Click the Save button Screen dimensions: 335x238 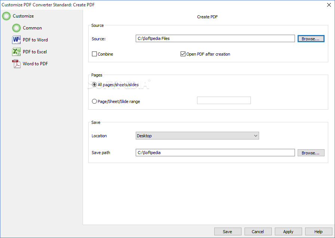[x=228, y=232]
